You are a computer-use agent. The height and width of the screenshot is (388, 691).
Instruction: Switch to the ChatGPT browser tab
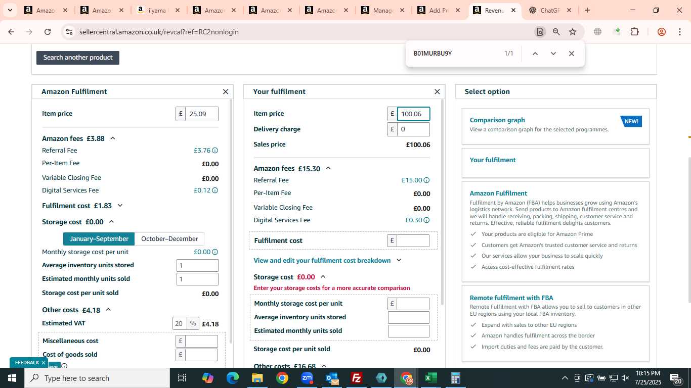(x=549, y=10)
